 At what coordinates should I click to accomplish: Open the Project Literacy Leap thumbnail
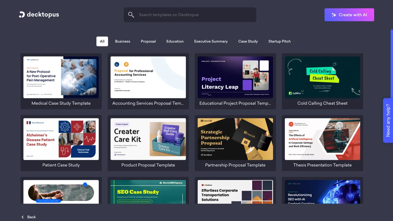[x=235, y=77]
